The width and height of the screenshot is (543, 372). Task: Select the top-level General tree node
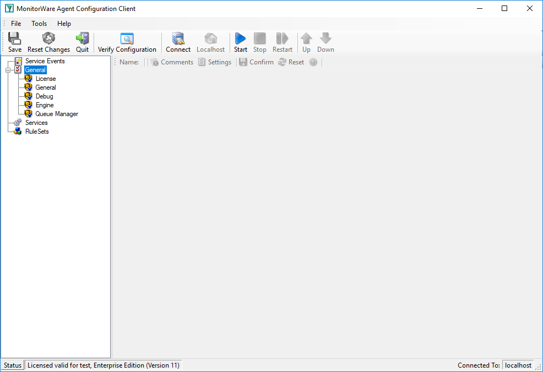pyautogui.click(x=35, y=70)
